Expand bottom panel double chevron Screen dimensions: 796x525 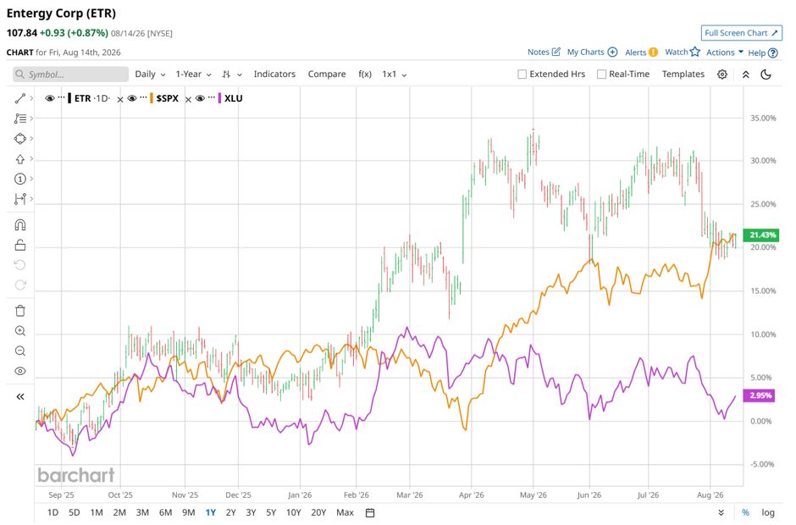721,513
